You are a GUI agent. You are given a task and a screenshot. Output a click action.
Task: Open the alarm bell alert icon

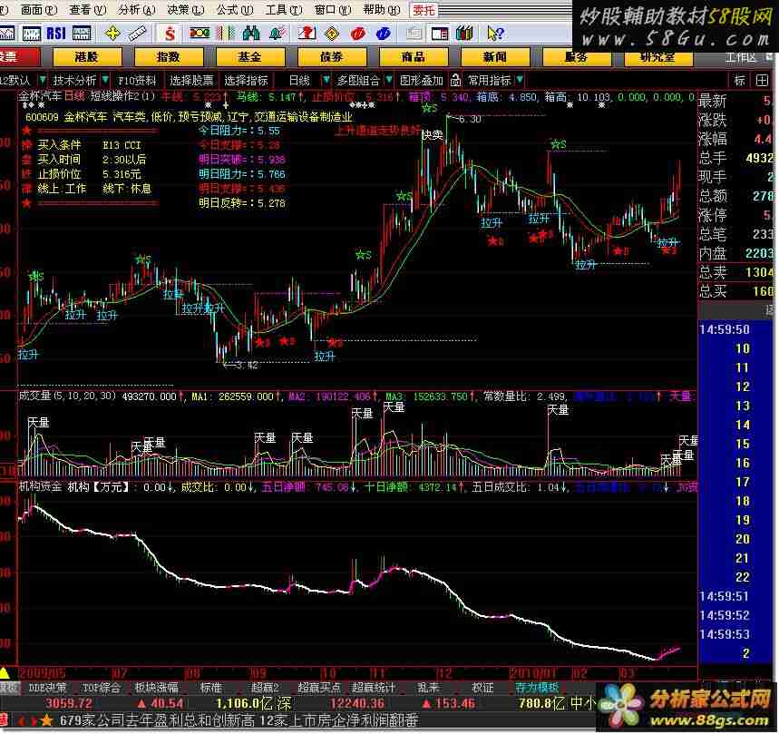tap(277, 34)
